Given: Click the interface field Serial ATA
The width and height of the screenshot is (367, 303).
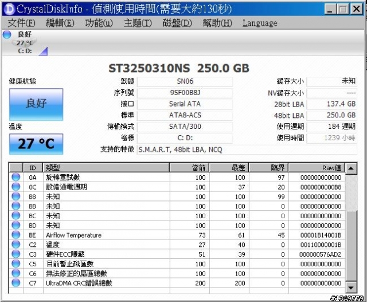Looking at the screenshot, I should click(185, 104).
